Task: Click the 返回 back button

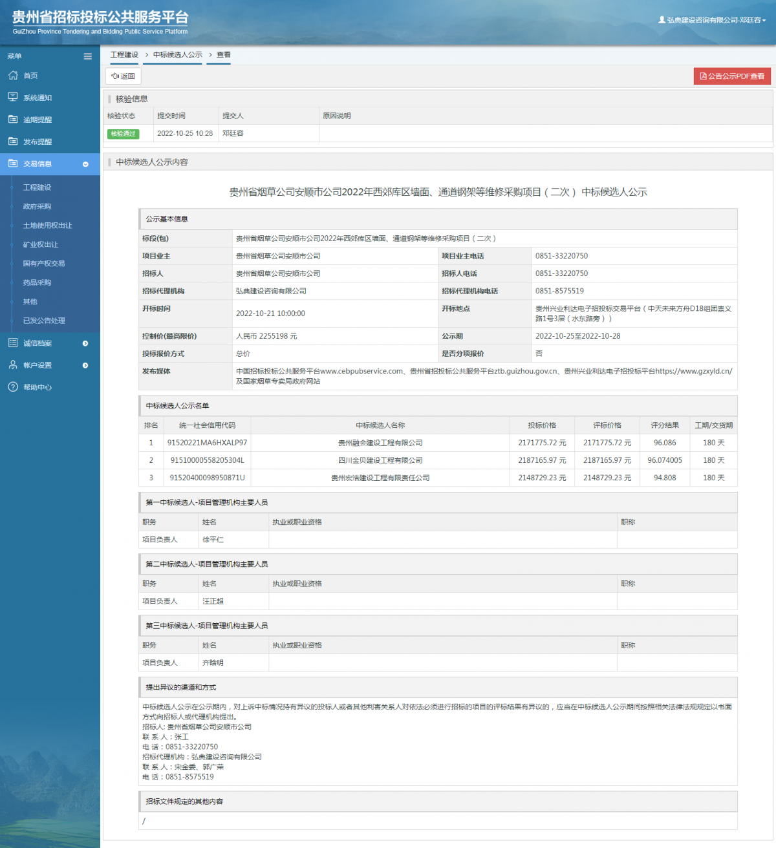Action: 123,76
